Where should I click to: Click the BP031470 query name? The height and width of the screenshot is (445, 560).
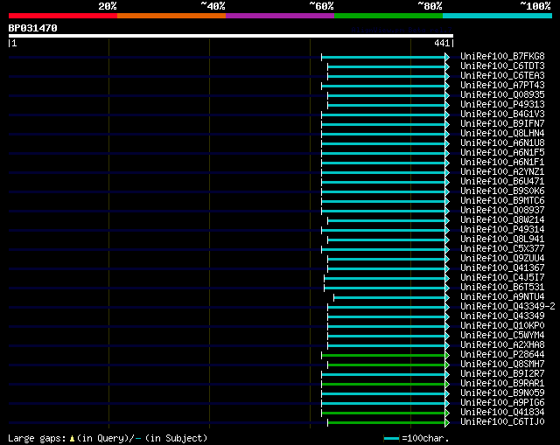32,28
